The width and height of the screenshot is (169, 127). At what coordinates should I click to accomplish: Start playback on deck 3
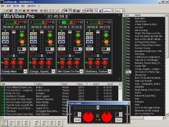tap(60, 34)
